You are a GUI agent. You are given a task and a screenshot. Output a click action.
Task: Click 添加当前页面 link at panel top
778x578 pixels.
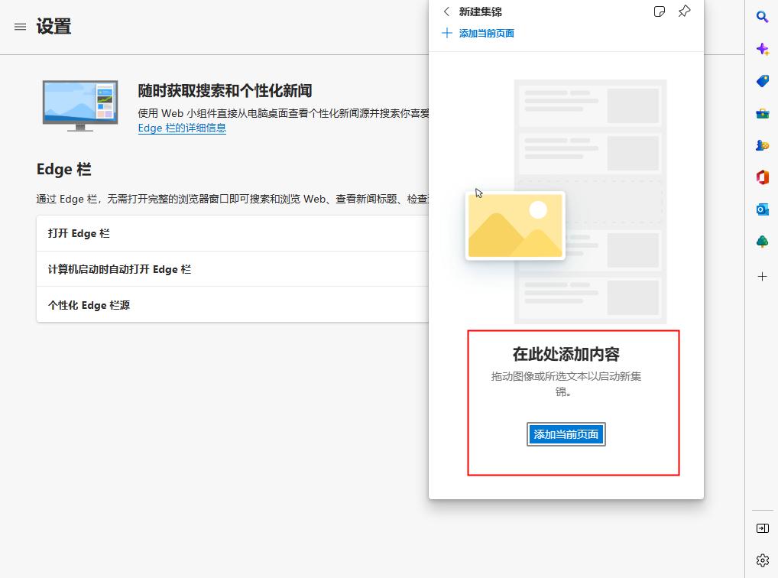click(486, 33)
